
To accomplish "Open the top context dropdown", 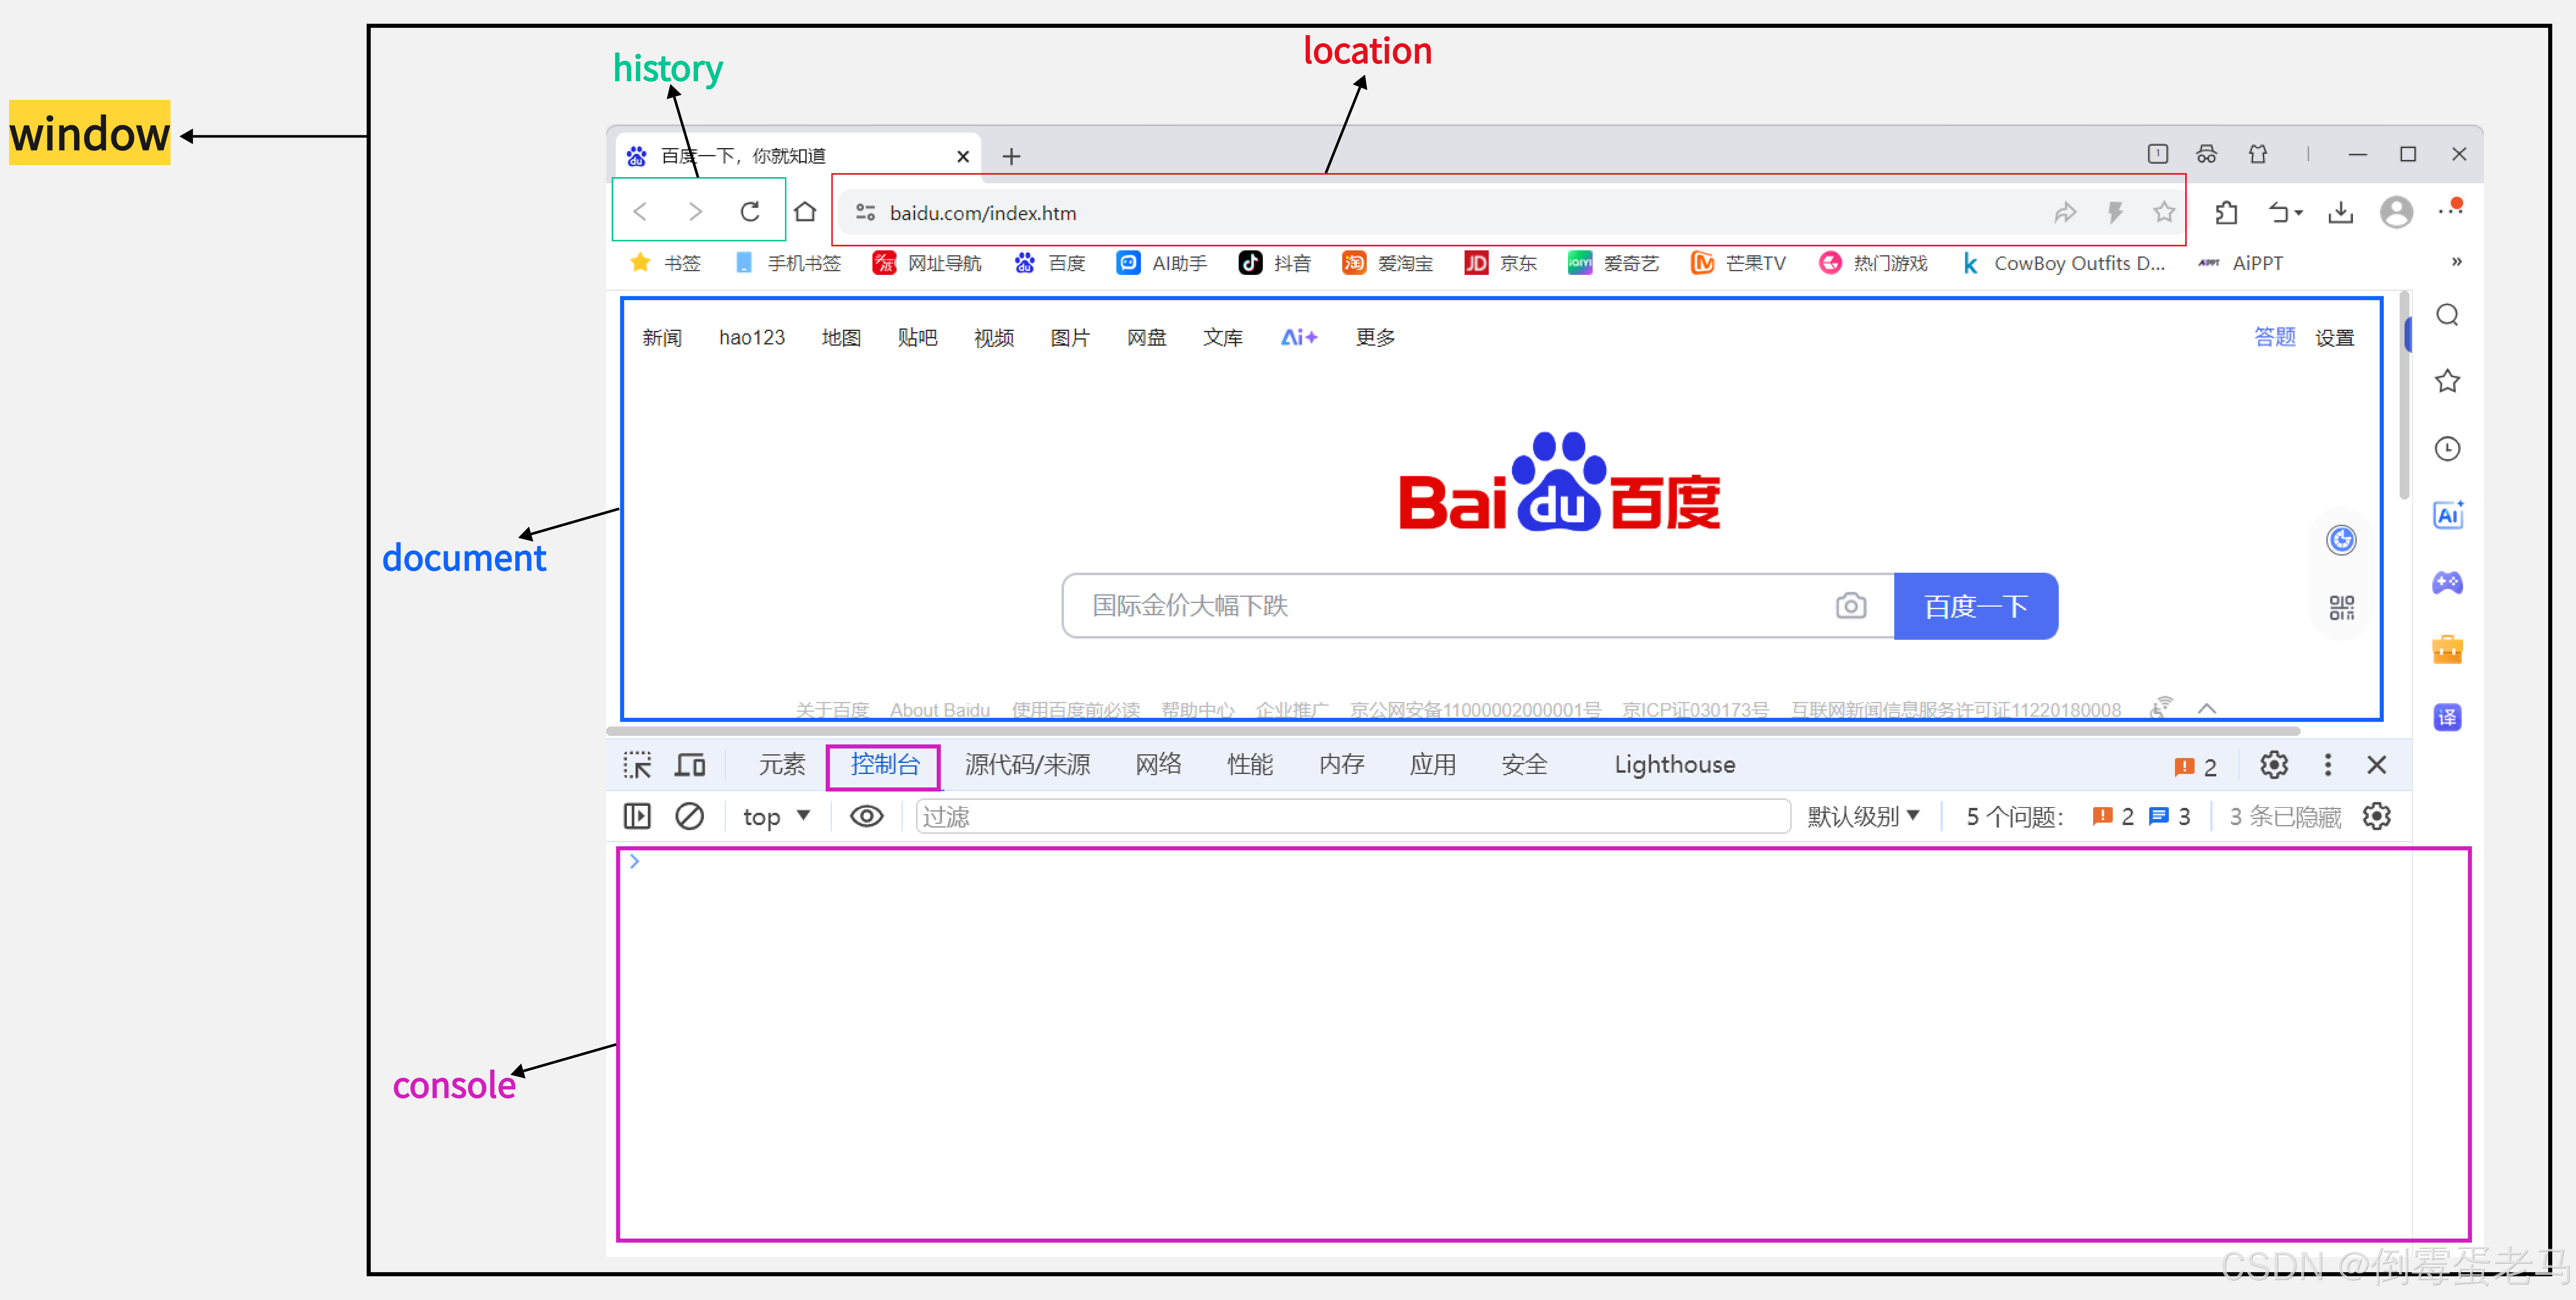I will tap(776, 817).
